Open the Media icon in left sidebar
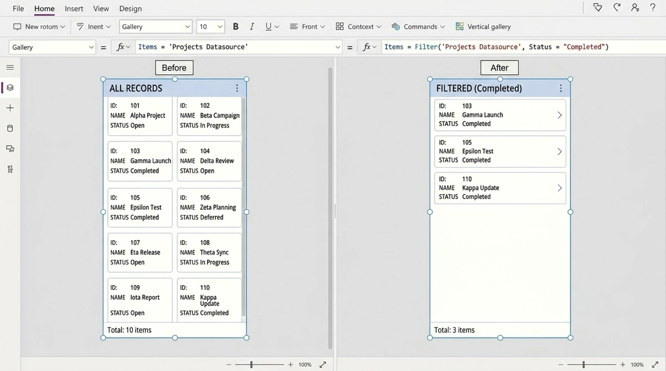This screenshot has width=666, height=371. coord(10,149)
